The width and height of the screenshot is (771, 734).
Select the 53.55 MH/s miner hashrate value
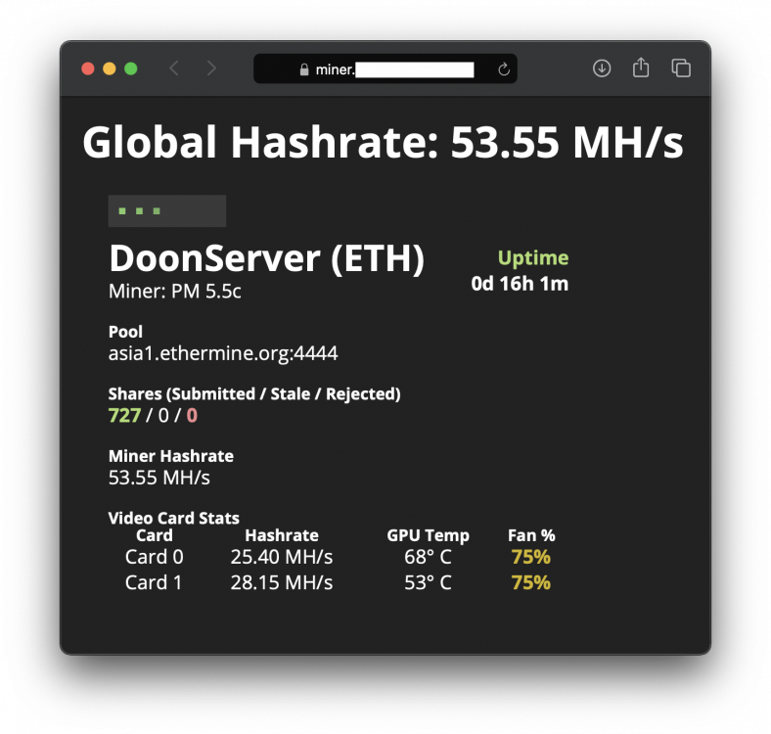point(159,478)
